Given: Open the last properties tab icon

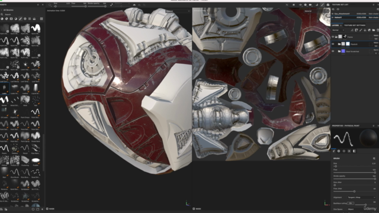Looking at the screenshot, I should coord(354,151).
